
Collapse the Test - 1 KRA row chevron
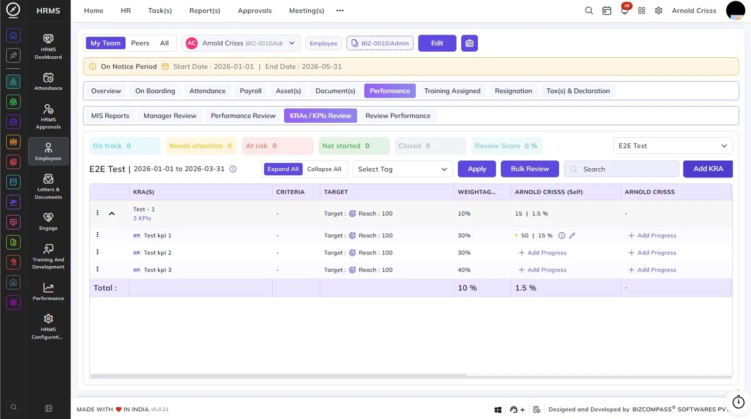click(112, 213)
